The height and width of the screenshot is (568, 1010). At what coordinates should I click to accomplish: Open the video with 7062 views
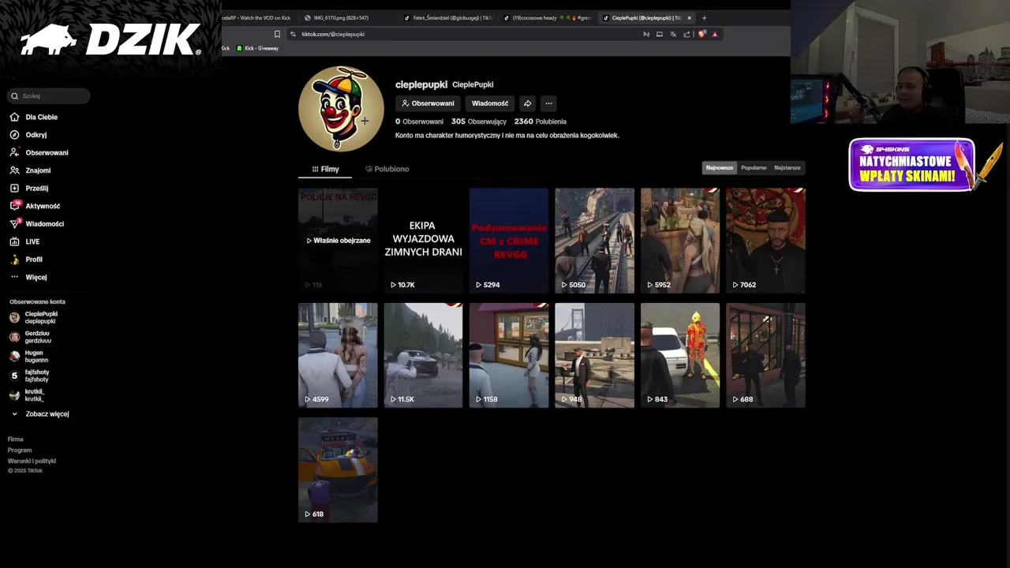click(765, 241)
